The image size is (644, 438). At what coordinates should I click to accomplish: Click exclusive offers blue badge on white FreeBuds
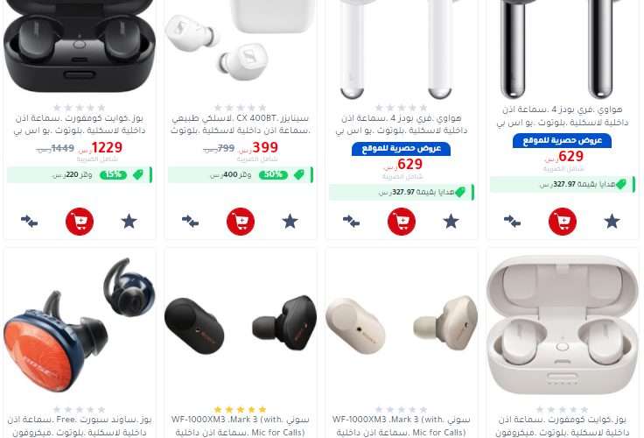click(x=402, y=148)
